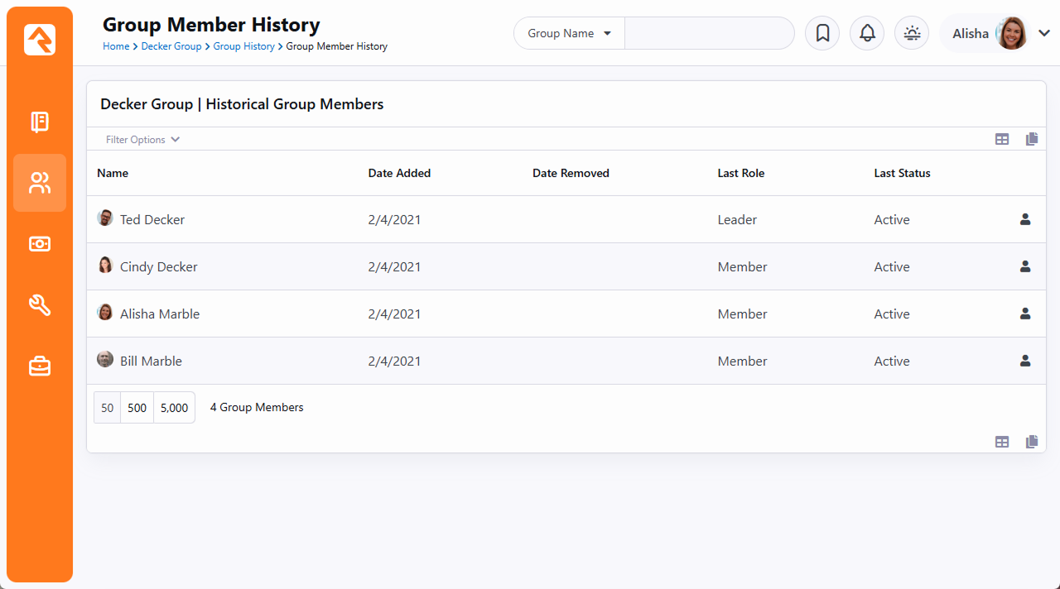This screenshot has height=589, width=1060.
Task: Open the notifications bell
Action: point(867,34)
